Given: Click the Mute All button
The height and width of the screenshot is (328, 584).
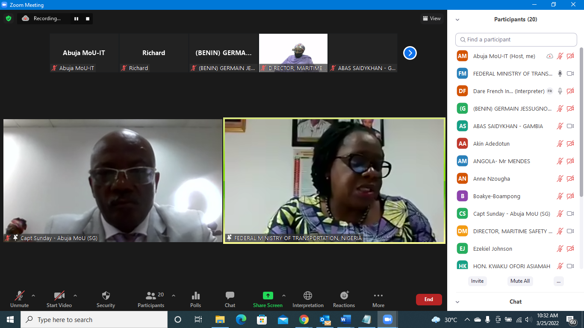Looking at the screenshot, I should [x=520, y=281].
